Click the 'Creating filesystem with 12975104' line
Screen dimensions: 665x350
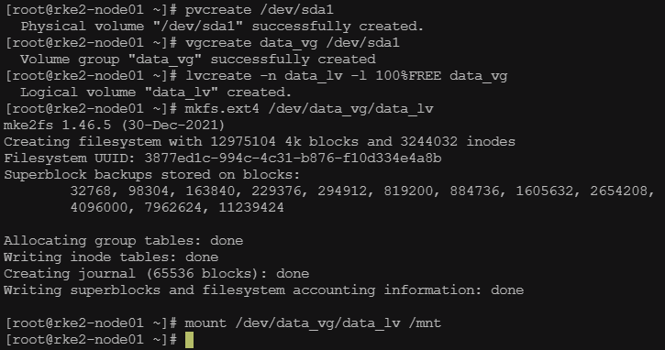(260, 142)
